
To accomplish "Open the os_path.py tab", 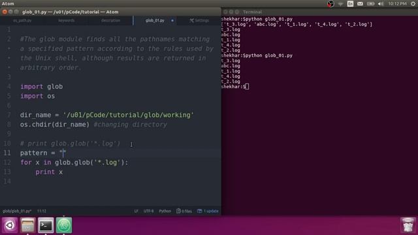I will coord(22,20).
